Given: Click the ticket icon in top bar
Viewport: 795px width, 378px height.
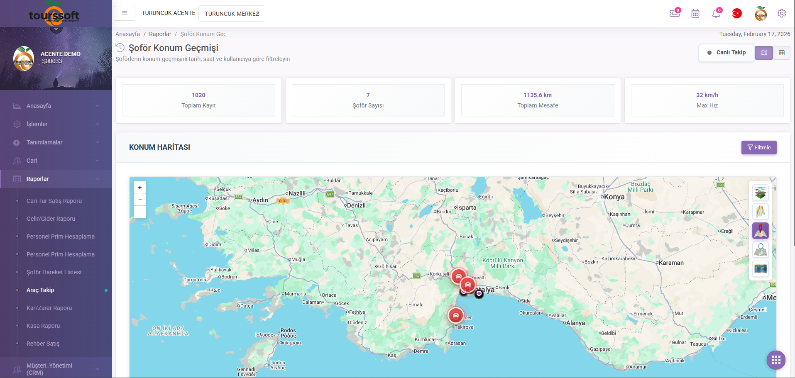Looking at the screenshot, I should (675, 14).
